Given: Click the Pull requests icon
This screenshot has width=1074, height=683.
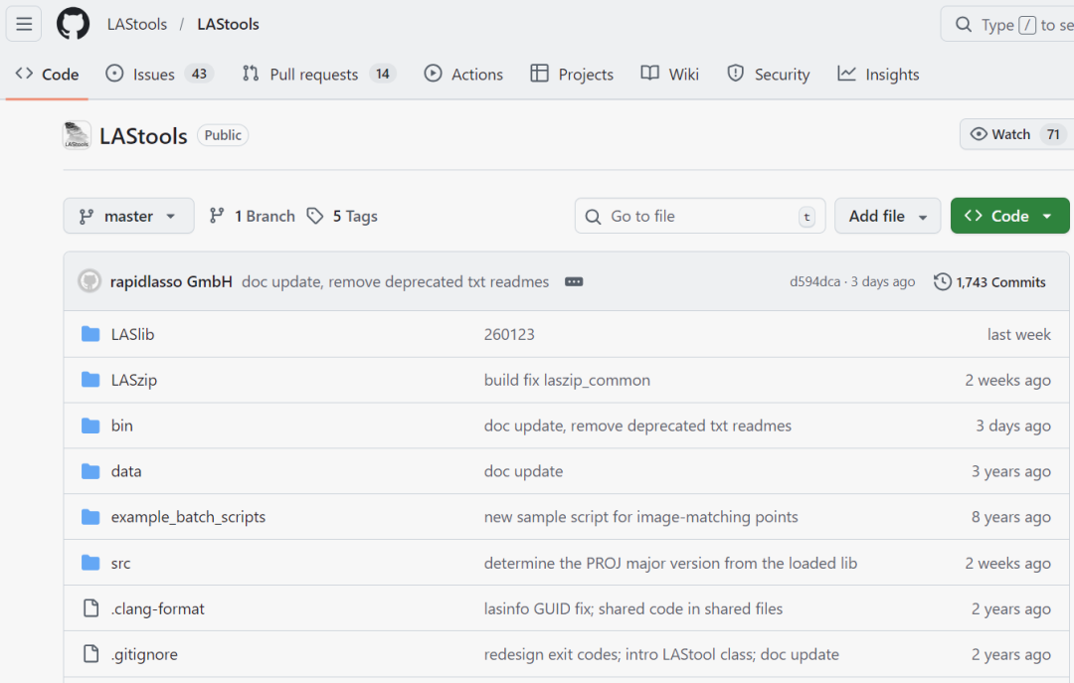Looking at the screenshot, I should pos(251,74).
